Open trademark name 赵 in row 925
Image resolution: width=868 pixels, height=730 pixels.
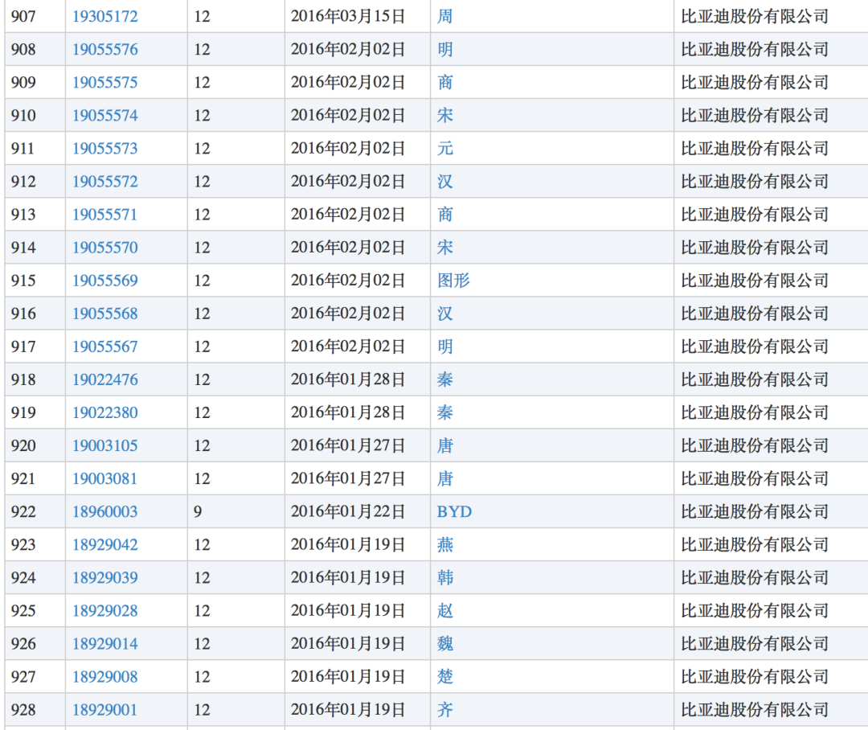pyautogui.click(x=445, y=610)
